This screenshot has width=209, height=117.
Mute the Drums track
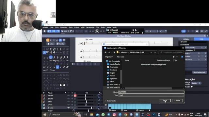72,105
